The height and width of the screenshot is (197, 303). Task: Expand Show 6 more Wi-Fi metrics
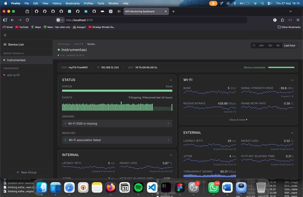point(238,120)
